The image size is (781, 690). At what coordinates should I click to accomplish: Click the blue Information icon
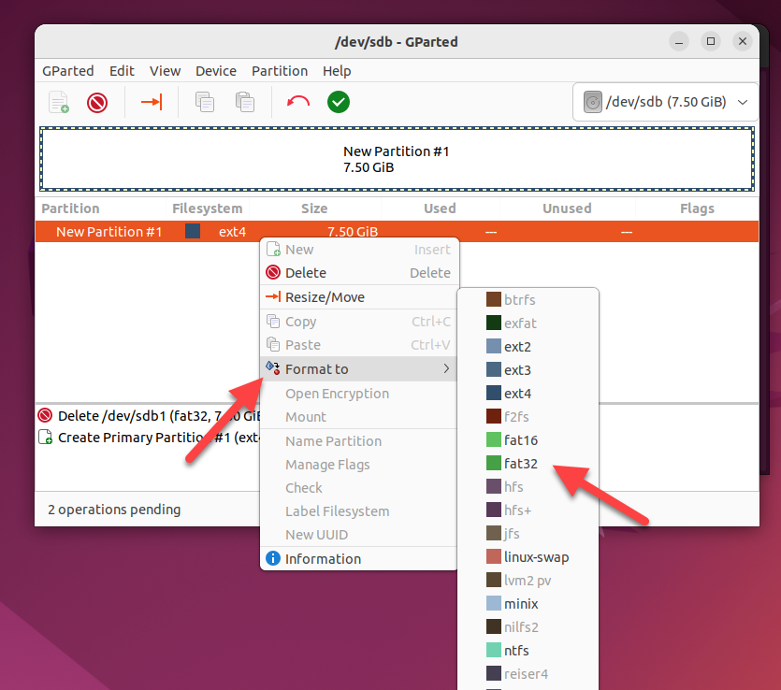coord(273,558)
